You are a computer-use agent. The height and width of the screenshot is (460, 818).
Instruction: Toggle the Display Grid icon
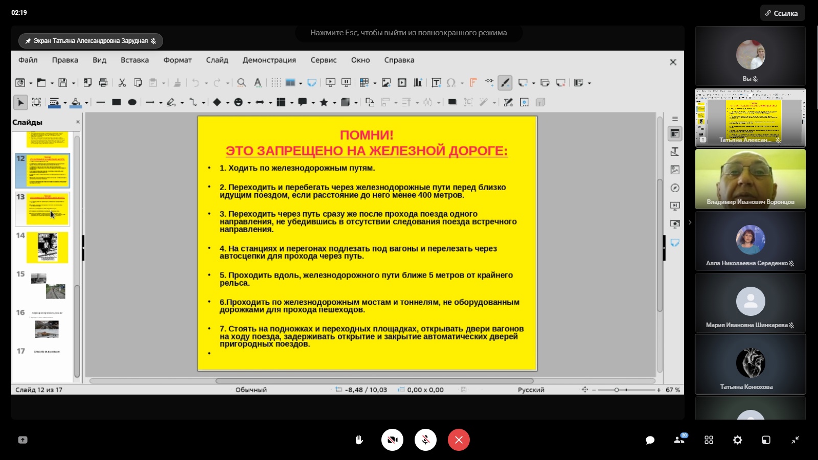click(276, 82)
